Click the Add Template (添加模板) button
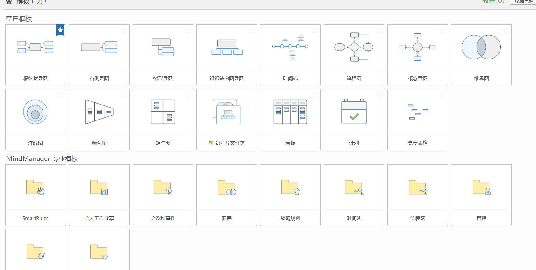 523,2
